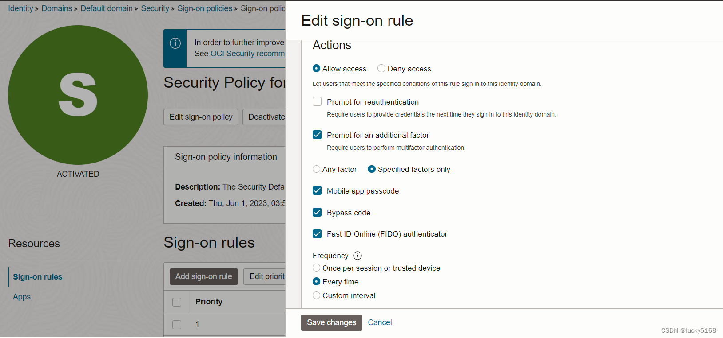Click the priority value 1 cell
Image resolution: width=723 pixels, height=338 pixels.
(x=197, y=324)
